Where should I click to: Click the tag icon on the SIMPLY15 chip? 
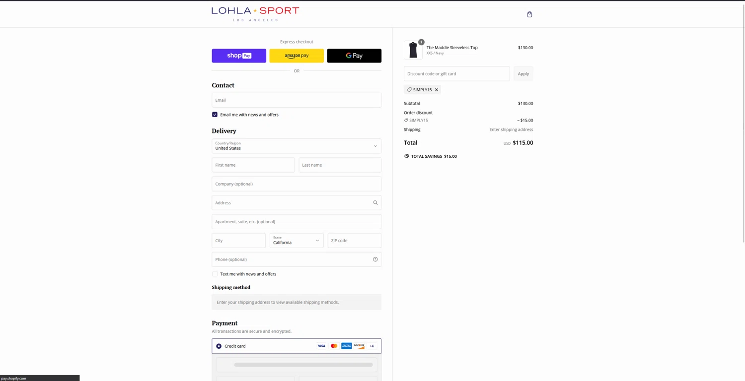coord(409,90)
